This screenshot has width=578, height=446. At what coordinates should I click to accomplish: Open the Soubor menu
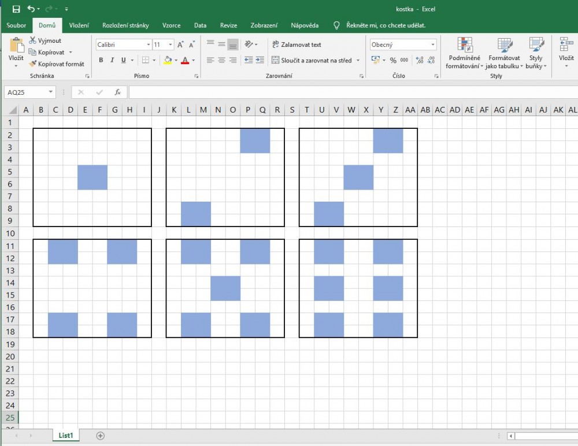pos(16,25)
